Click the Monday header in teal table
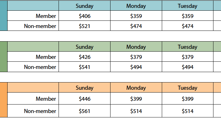The width and height of the screenshot is (221, 119). 136,6
